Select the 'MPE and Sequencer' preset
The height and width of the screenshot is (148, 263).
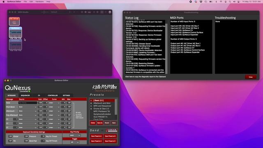(102, 106)
